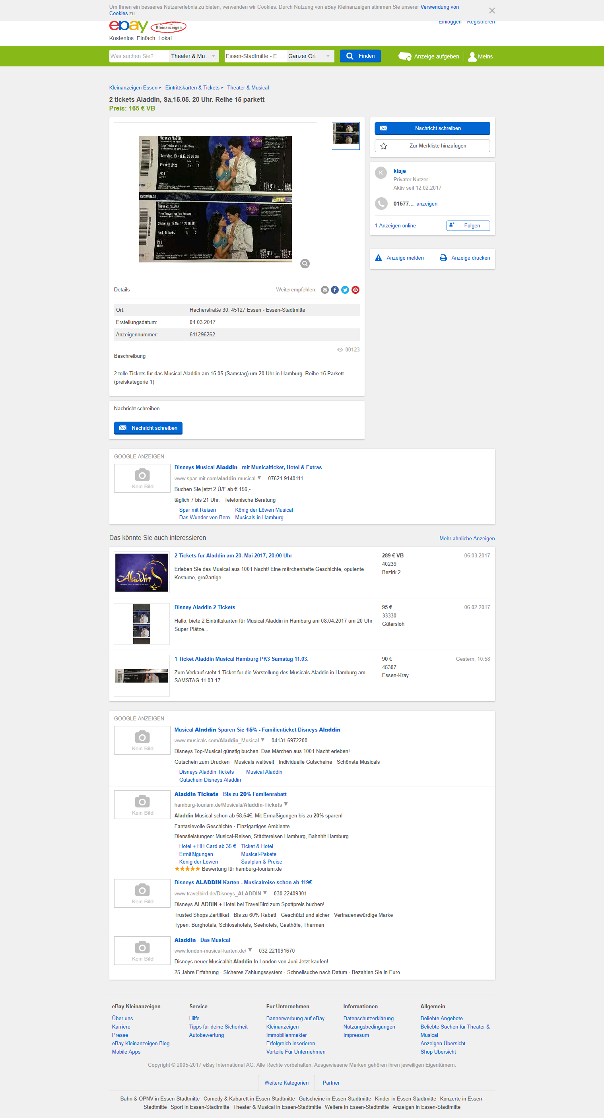
Task: Share listing on Facebook icon
Action: point(335,290)
